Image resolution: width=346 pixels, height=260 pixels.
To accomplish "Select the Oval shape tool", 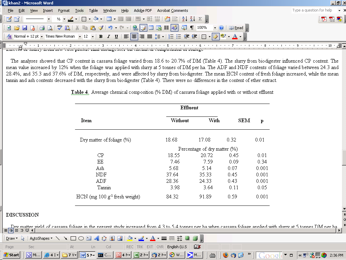I will tap(81, 238).
